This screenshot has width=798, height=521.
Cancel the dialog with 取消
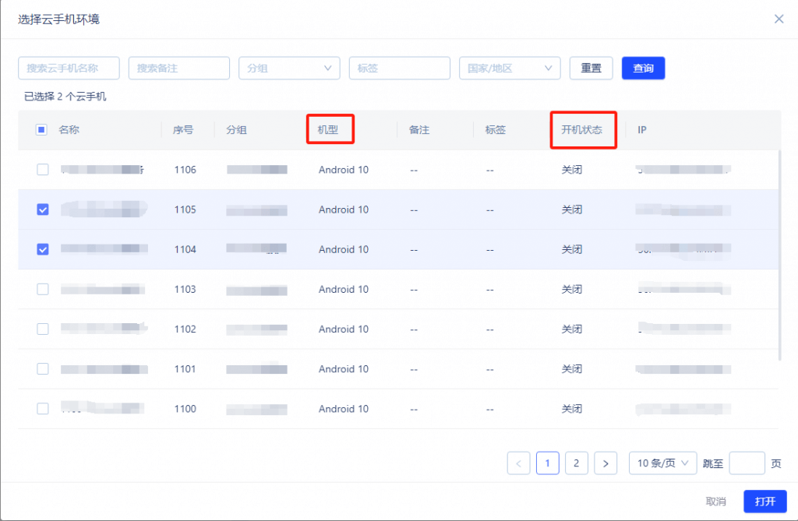click(715, 502)
